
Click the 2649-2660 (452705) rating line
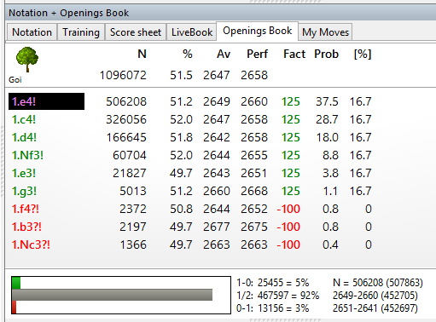tap(375, 296)
